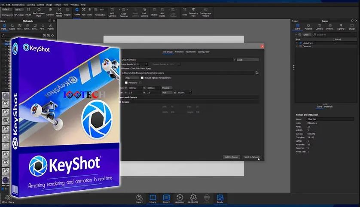Viewport: 360px width, 207px height.
Task: Open the Material tab in Project panel
Action: pos(308,27)
